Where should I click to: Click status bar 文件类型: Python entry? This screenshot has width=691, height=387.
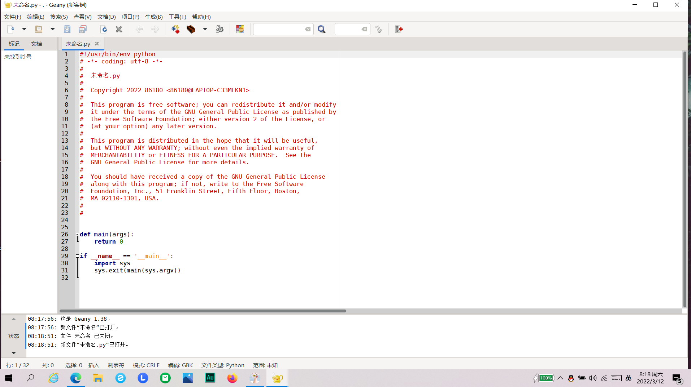[x=223, y=365]
